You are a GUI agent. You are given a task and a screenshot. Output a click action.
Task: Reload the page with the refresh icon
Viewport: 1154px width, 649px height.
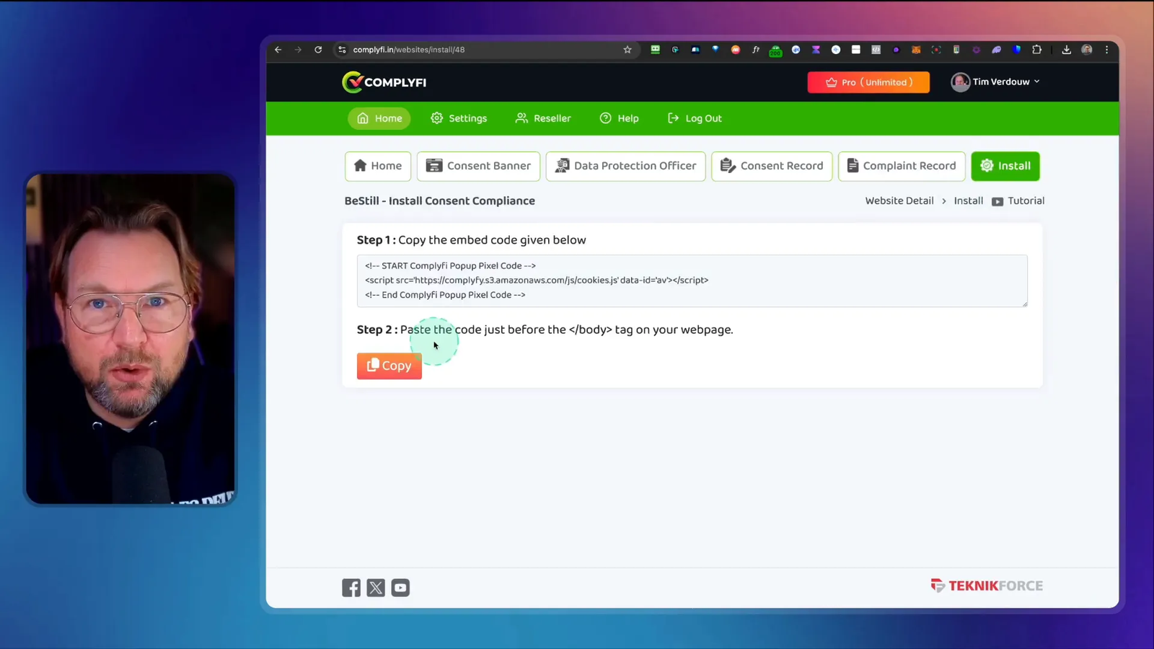(x=318, y=50)
